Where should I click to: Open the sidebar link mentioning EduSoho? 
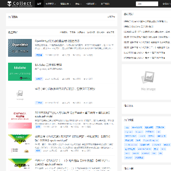point(139,27)
